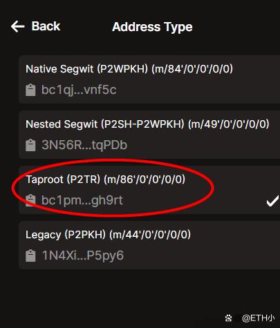Click the Address Type page title
Screen dimensions: 280x328
[x=152, y=27]
